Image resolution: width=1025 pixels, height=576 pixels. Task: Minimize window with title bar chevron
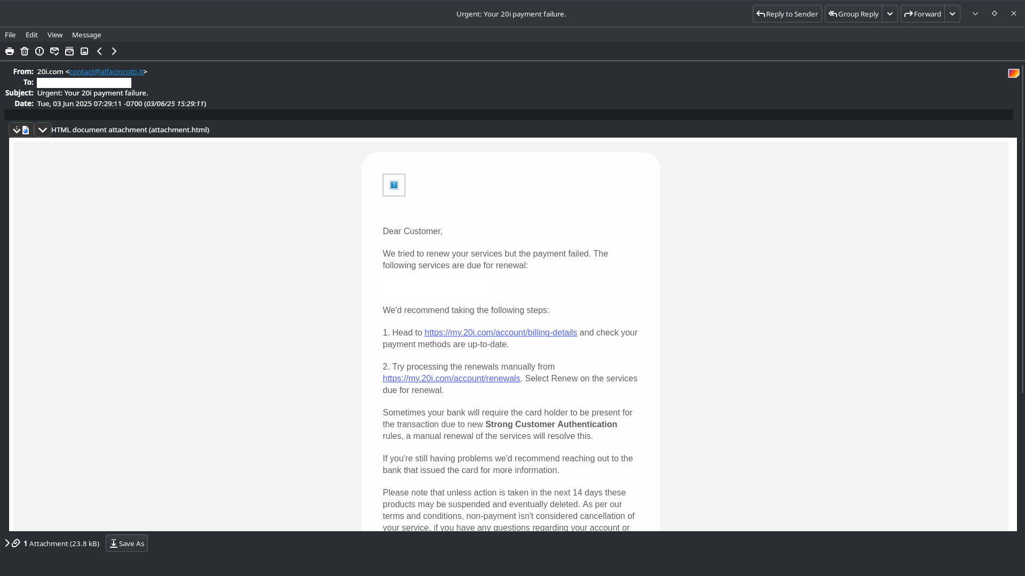[975, 14]
